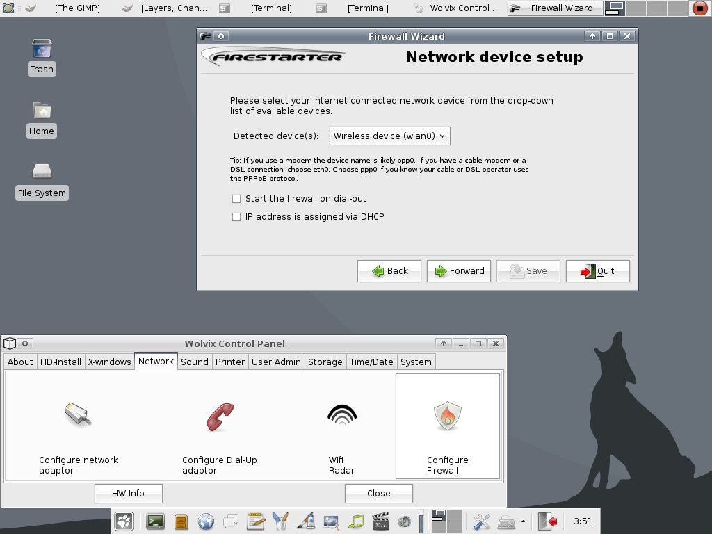Click Save button in Firewall Wizard
Image resolution: width=712 pixels, height=534 pixels.
tap(528, 271)
